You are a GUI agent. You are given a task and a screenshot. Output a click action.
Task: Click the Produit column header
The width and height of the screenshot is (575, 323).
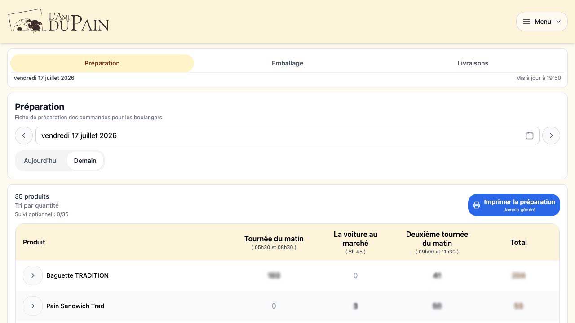(x=34, y=242)
